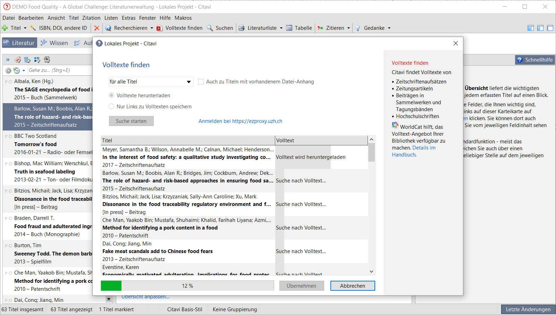This screenshot has height=315, width=556.
Task: Click the Abbrechen button
Action: coord(353,286)
